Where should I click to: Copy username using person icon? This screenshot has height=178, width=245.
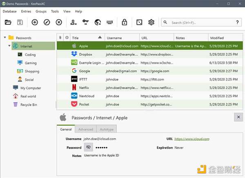[x=73, y=22]
